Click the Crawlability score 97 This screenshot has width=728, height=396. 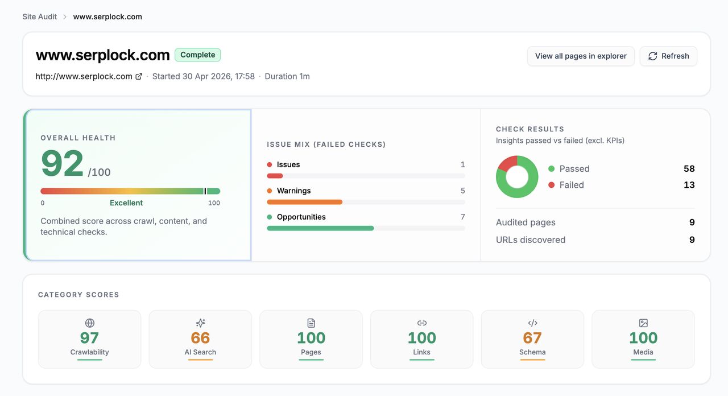click(x=89, y=338)
